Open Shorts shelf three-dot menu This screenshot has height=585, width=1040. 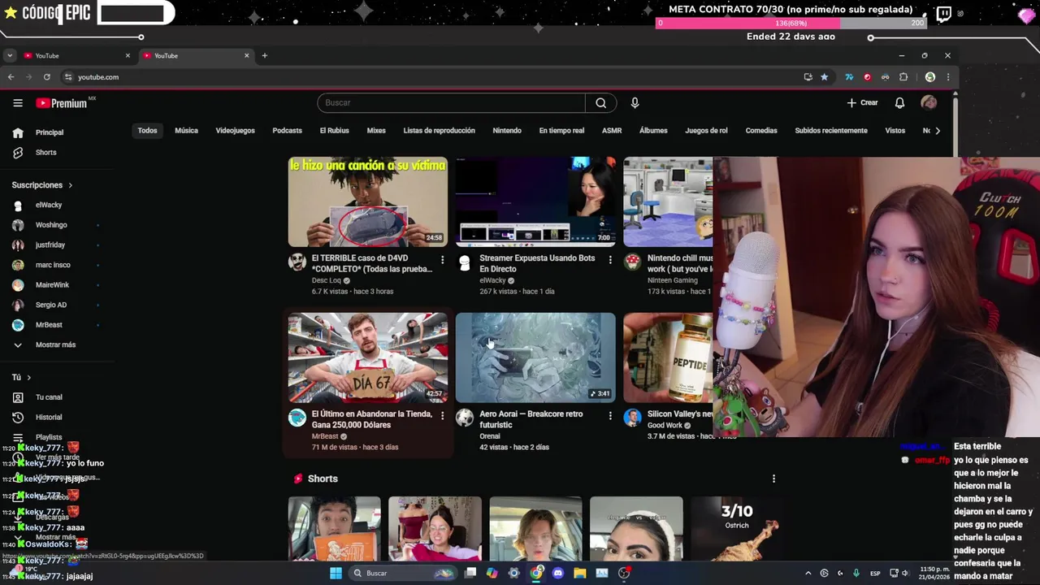pos(773,479)
